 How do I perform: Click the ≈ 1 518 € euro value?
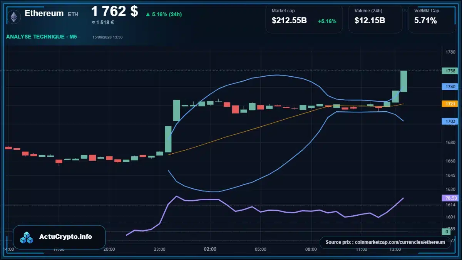pyautogui.click(x=103, y=22)
